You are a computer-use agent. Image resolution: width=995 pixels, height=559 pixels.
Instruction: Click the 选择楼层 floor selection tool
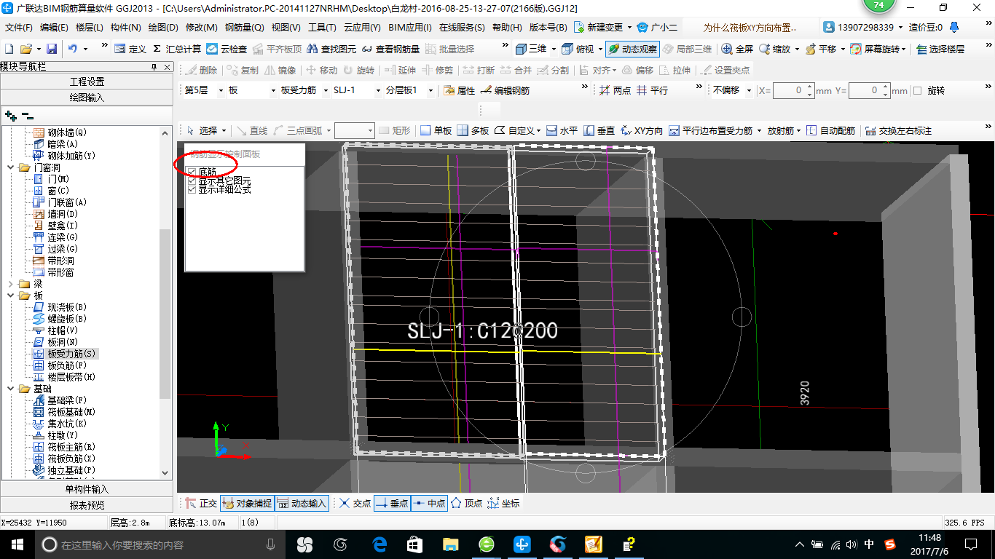(940, 49)
